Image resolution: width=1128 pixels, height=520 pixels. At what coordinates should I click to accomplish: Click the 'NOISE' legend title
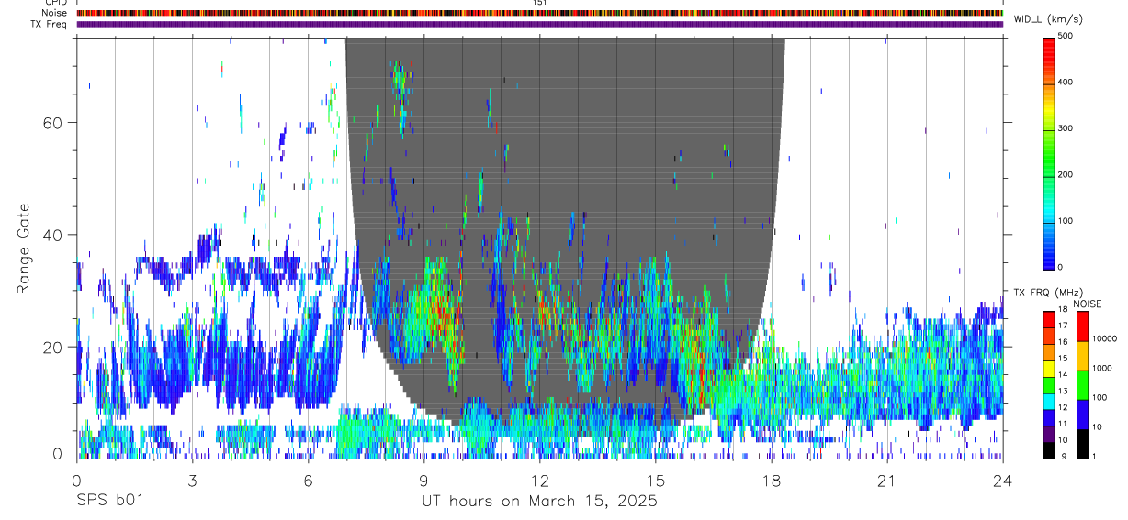[x=1087, y=304]
